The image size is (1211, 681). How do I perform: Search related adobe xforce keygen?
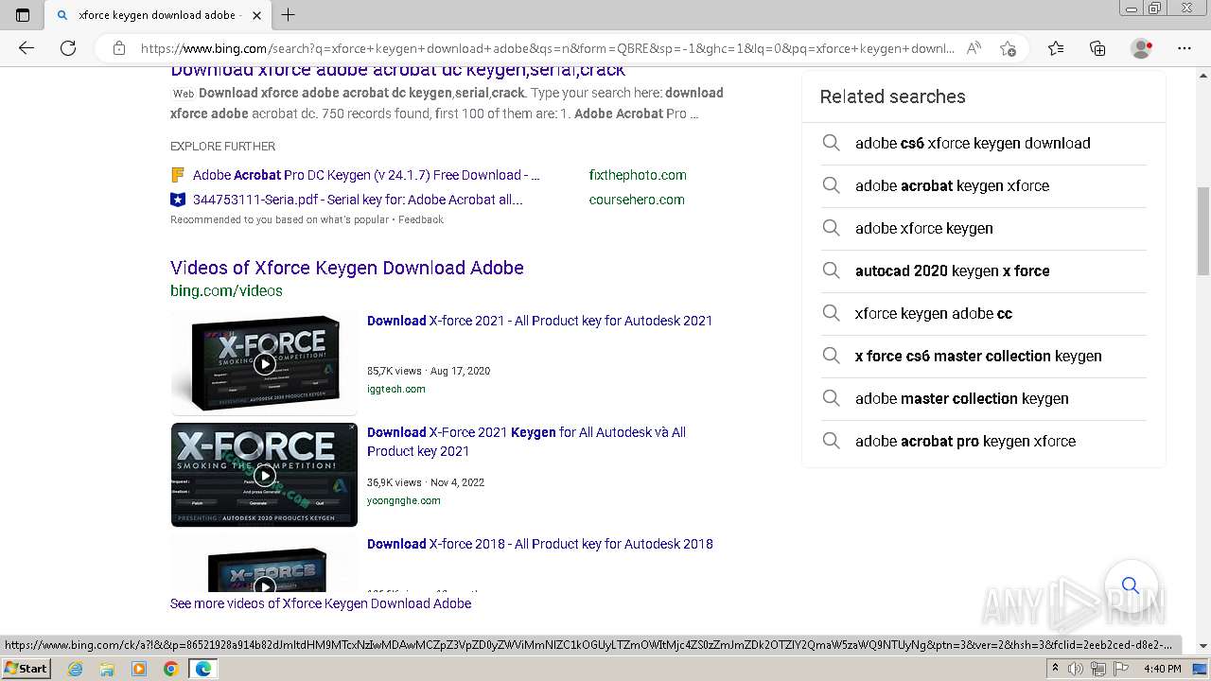point(984,229)
